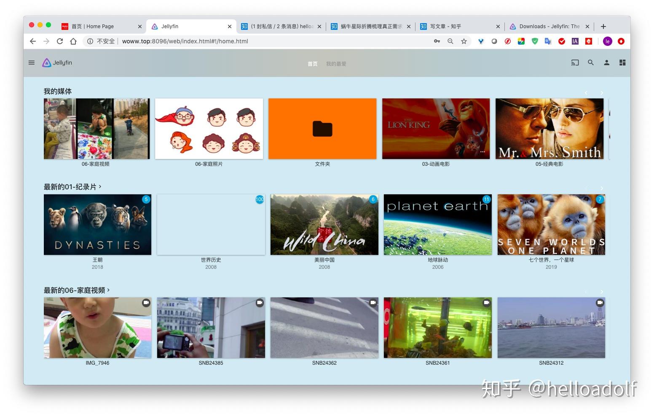
Task: Expand 最新的01-纪录片 section
Action: coord(72,187)
